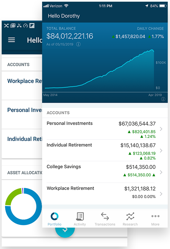Image resolution: width=170 pixels, height=249 pixels.
Task: Expand College Savings account chevron
Action: (x=161, y=172)
